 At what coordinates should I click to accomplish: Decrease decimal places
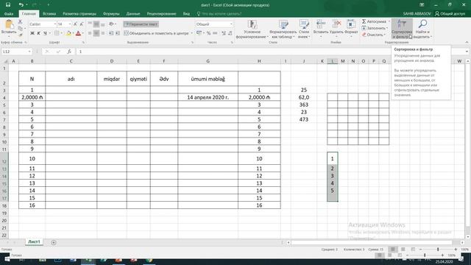[x=230, y=33]
